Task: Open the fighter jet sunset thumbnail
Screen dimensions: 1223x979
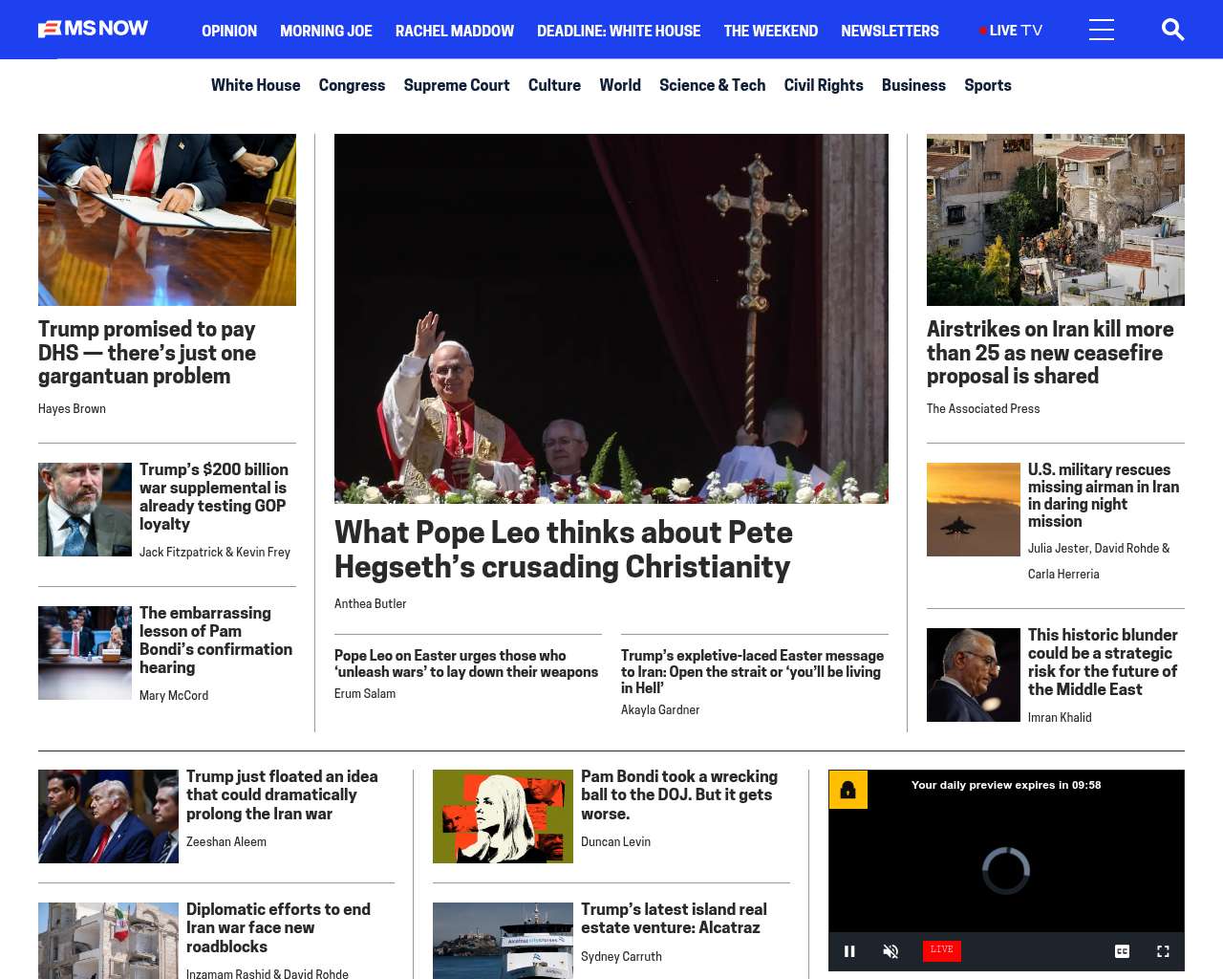Action: 973,510
